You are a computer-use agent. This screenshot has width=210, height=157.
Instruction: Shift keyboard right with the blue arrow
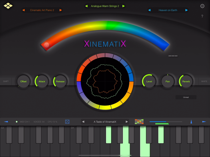click(x=204, y=121)
